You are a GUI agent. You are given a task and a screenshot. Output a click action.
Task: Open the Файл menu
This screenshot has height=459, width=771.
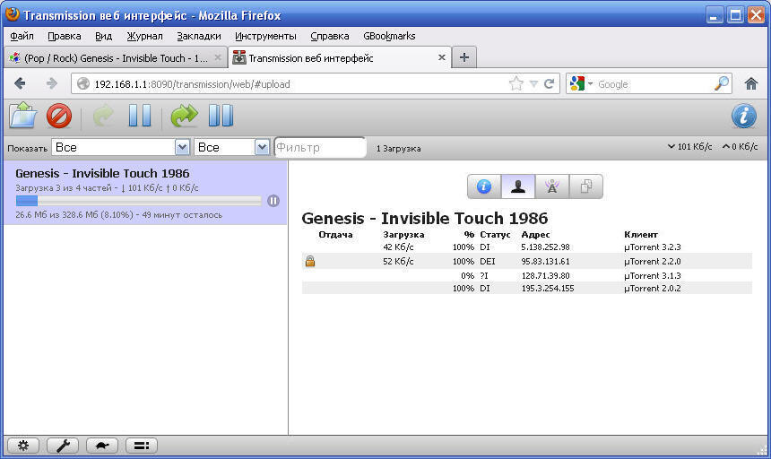click(x=22, y=36)
